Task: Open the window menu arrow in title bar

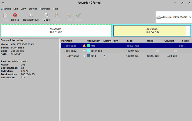Action: pyautogui.click(x=3, y=3)
